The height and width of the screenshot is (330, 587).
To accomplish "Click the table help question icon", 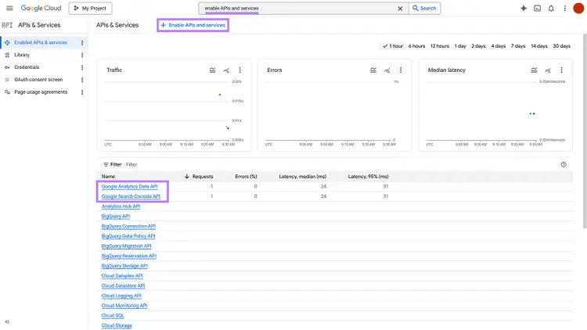I will click(x=564, y=165).
